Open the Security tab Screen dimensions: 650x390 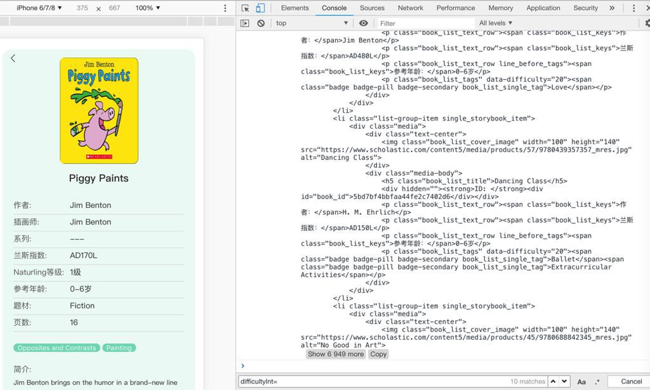tap(585, 8)
